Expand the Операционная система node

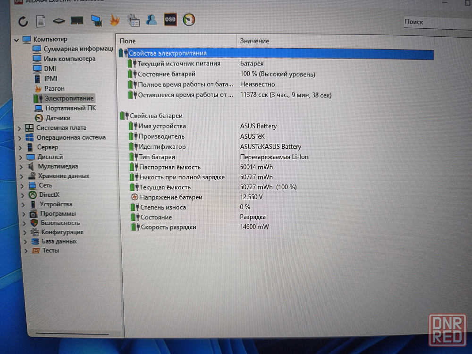20,138
